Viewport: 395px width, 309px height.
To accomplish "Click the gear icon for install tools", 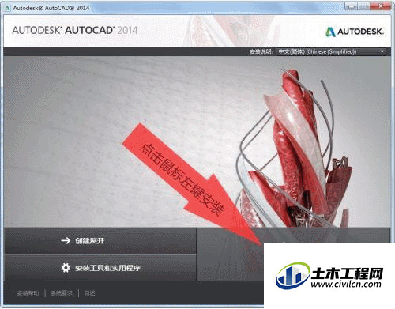I will [66, 268].
